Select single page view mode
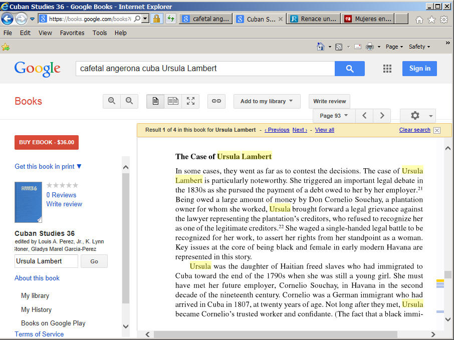Screen dimensions: 454x340 click(x=155, y=101)
